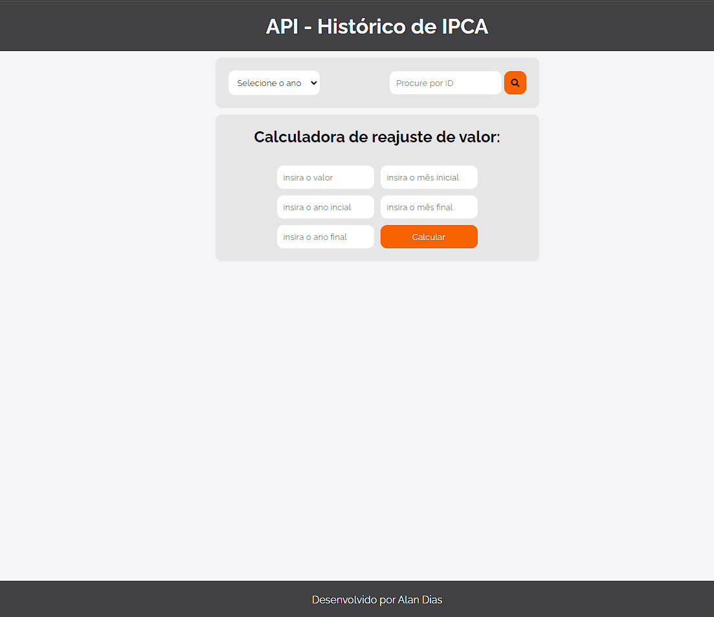Select the 'insira o ano final' field
This screenshot has height=617, width=714.
325,237
